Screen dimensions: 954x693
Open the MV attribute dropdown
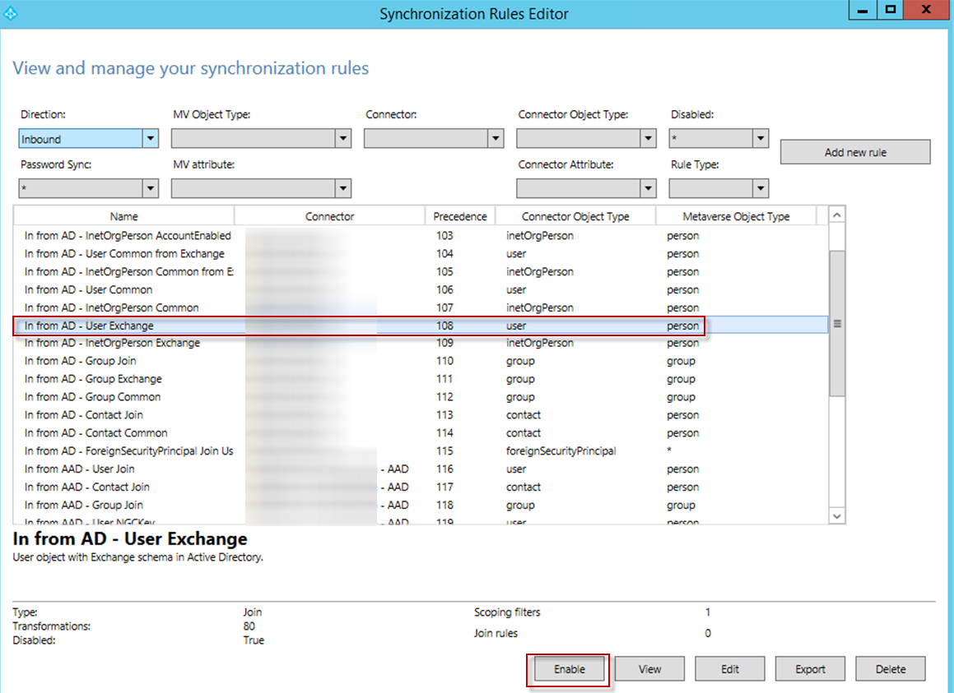(345, 188)
